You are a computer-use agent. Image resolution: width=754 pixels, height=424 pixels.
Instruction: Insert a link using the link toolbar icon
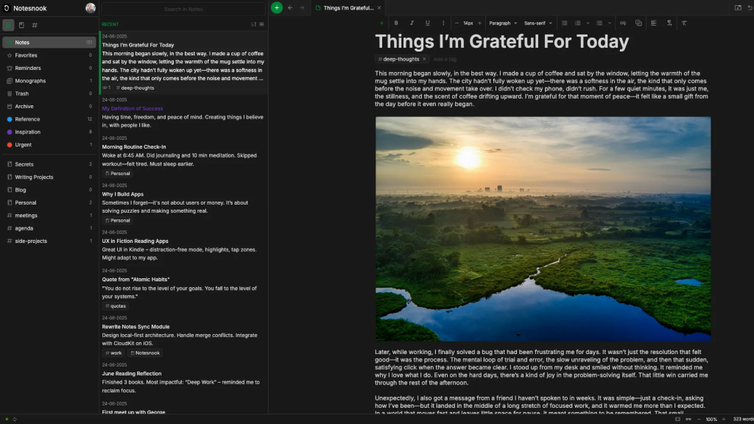[x=623, y=23]
